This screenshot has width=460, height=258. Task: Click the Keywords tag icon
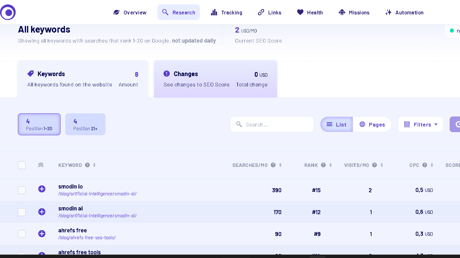(x=30, y=74)
